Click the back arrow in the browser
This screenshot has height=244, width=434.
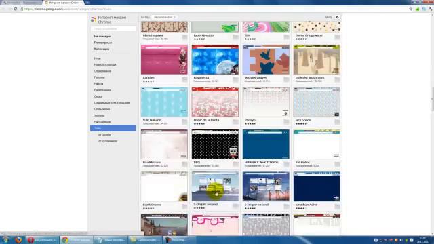3,9
